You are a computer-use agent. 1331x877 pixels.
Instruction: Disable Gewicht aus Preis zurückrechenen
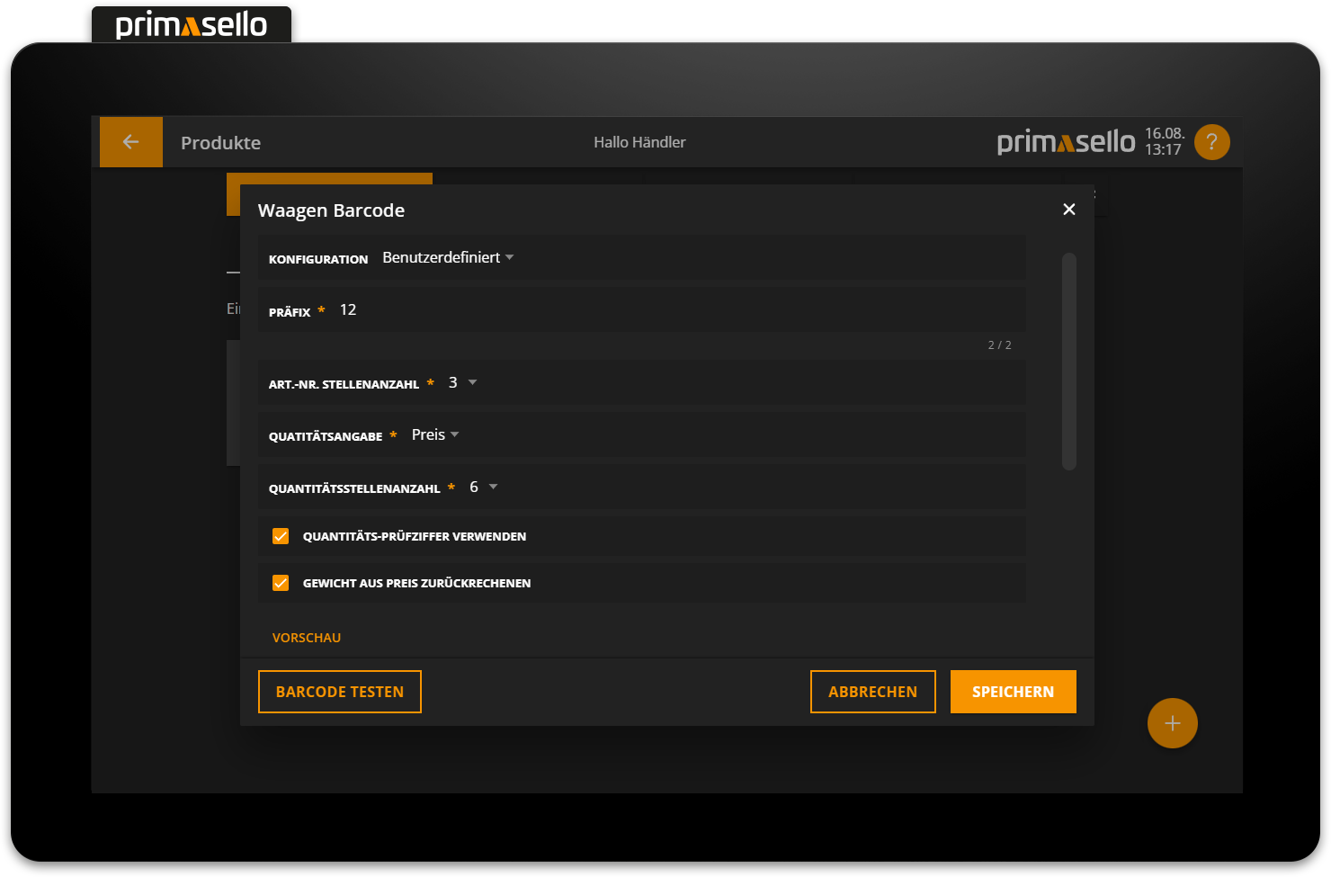click(281, 582)
